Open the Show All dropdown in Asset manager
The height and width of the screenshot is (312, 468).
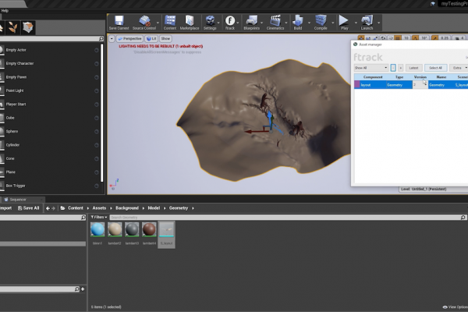tap(371, 68)
